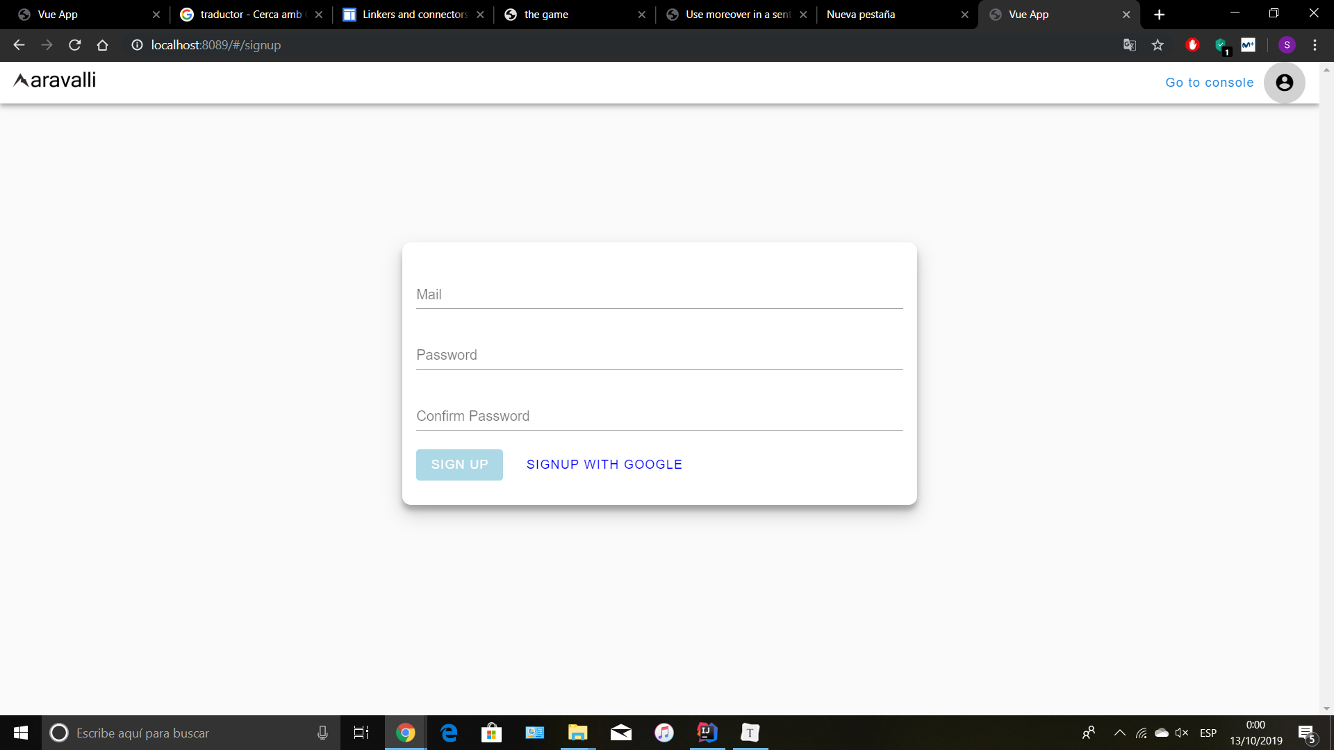The image size is (1334, 750).
Task: Click the site information icon in address bar
Action: 138,45
